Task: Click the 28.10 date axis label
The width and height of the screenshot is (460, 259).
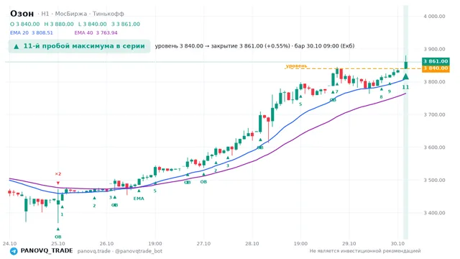Action: [252, 243]
